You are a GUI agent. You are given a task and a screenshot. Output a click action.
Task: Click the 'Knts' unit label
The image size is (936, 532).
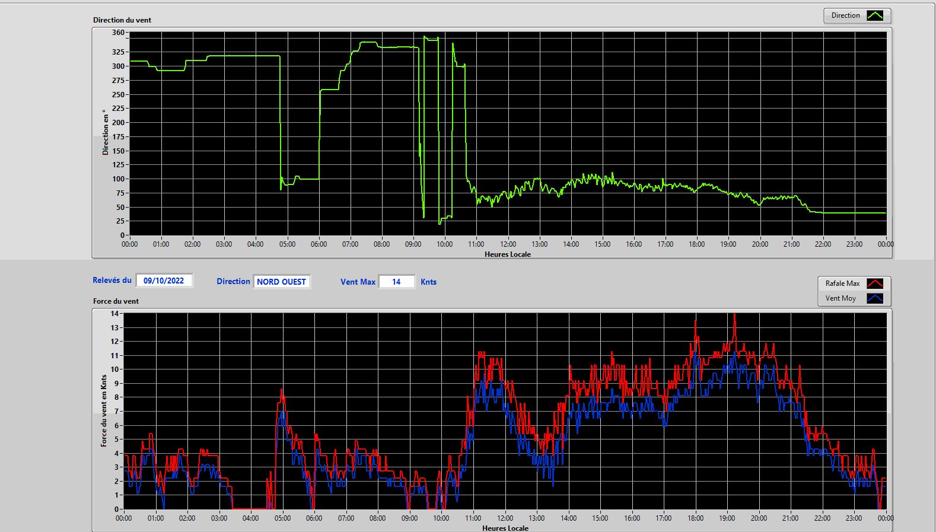click(428, 282)
